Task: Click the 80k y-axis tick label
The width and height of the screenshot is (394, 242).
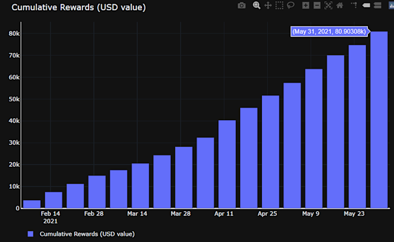Action: pos(14,34)
